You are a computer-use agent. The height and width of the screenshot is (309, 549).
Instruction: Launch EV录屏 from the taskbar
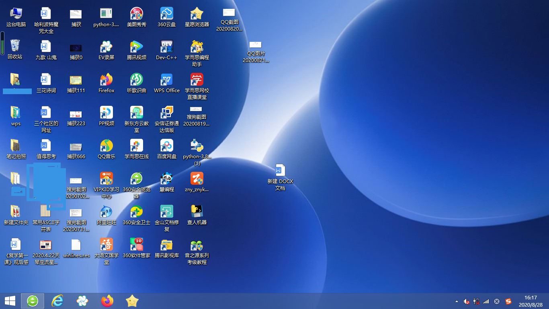(82, 301)
